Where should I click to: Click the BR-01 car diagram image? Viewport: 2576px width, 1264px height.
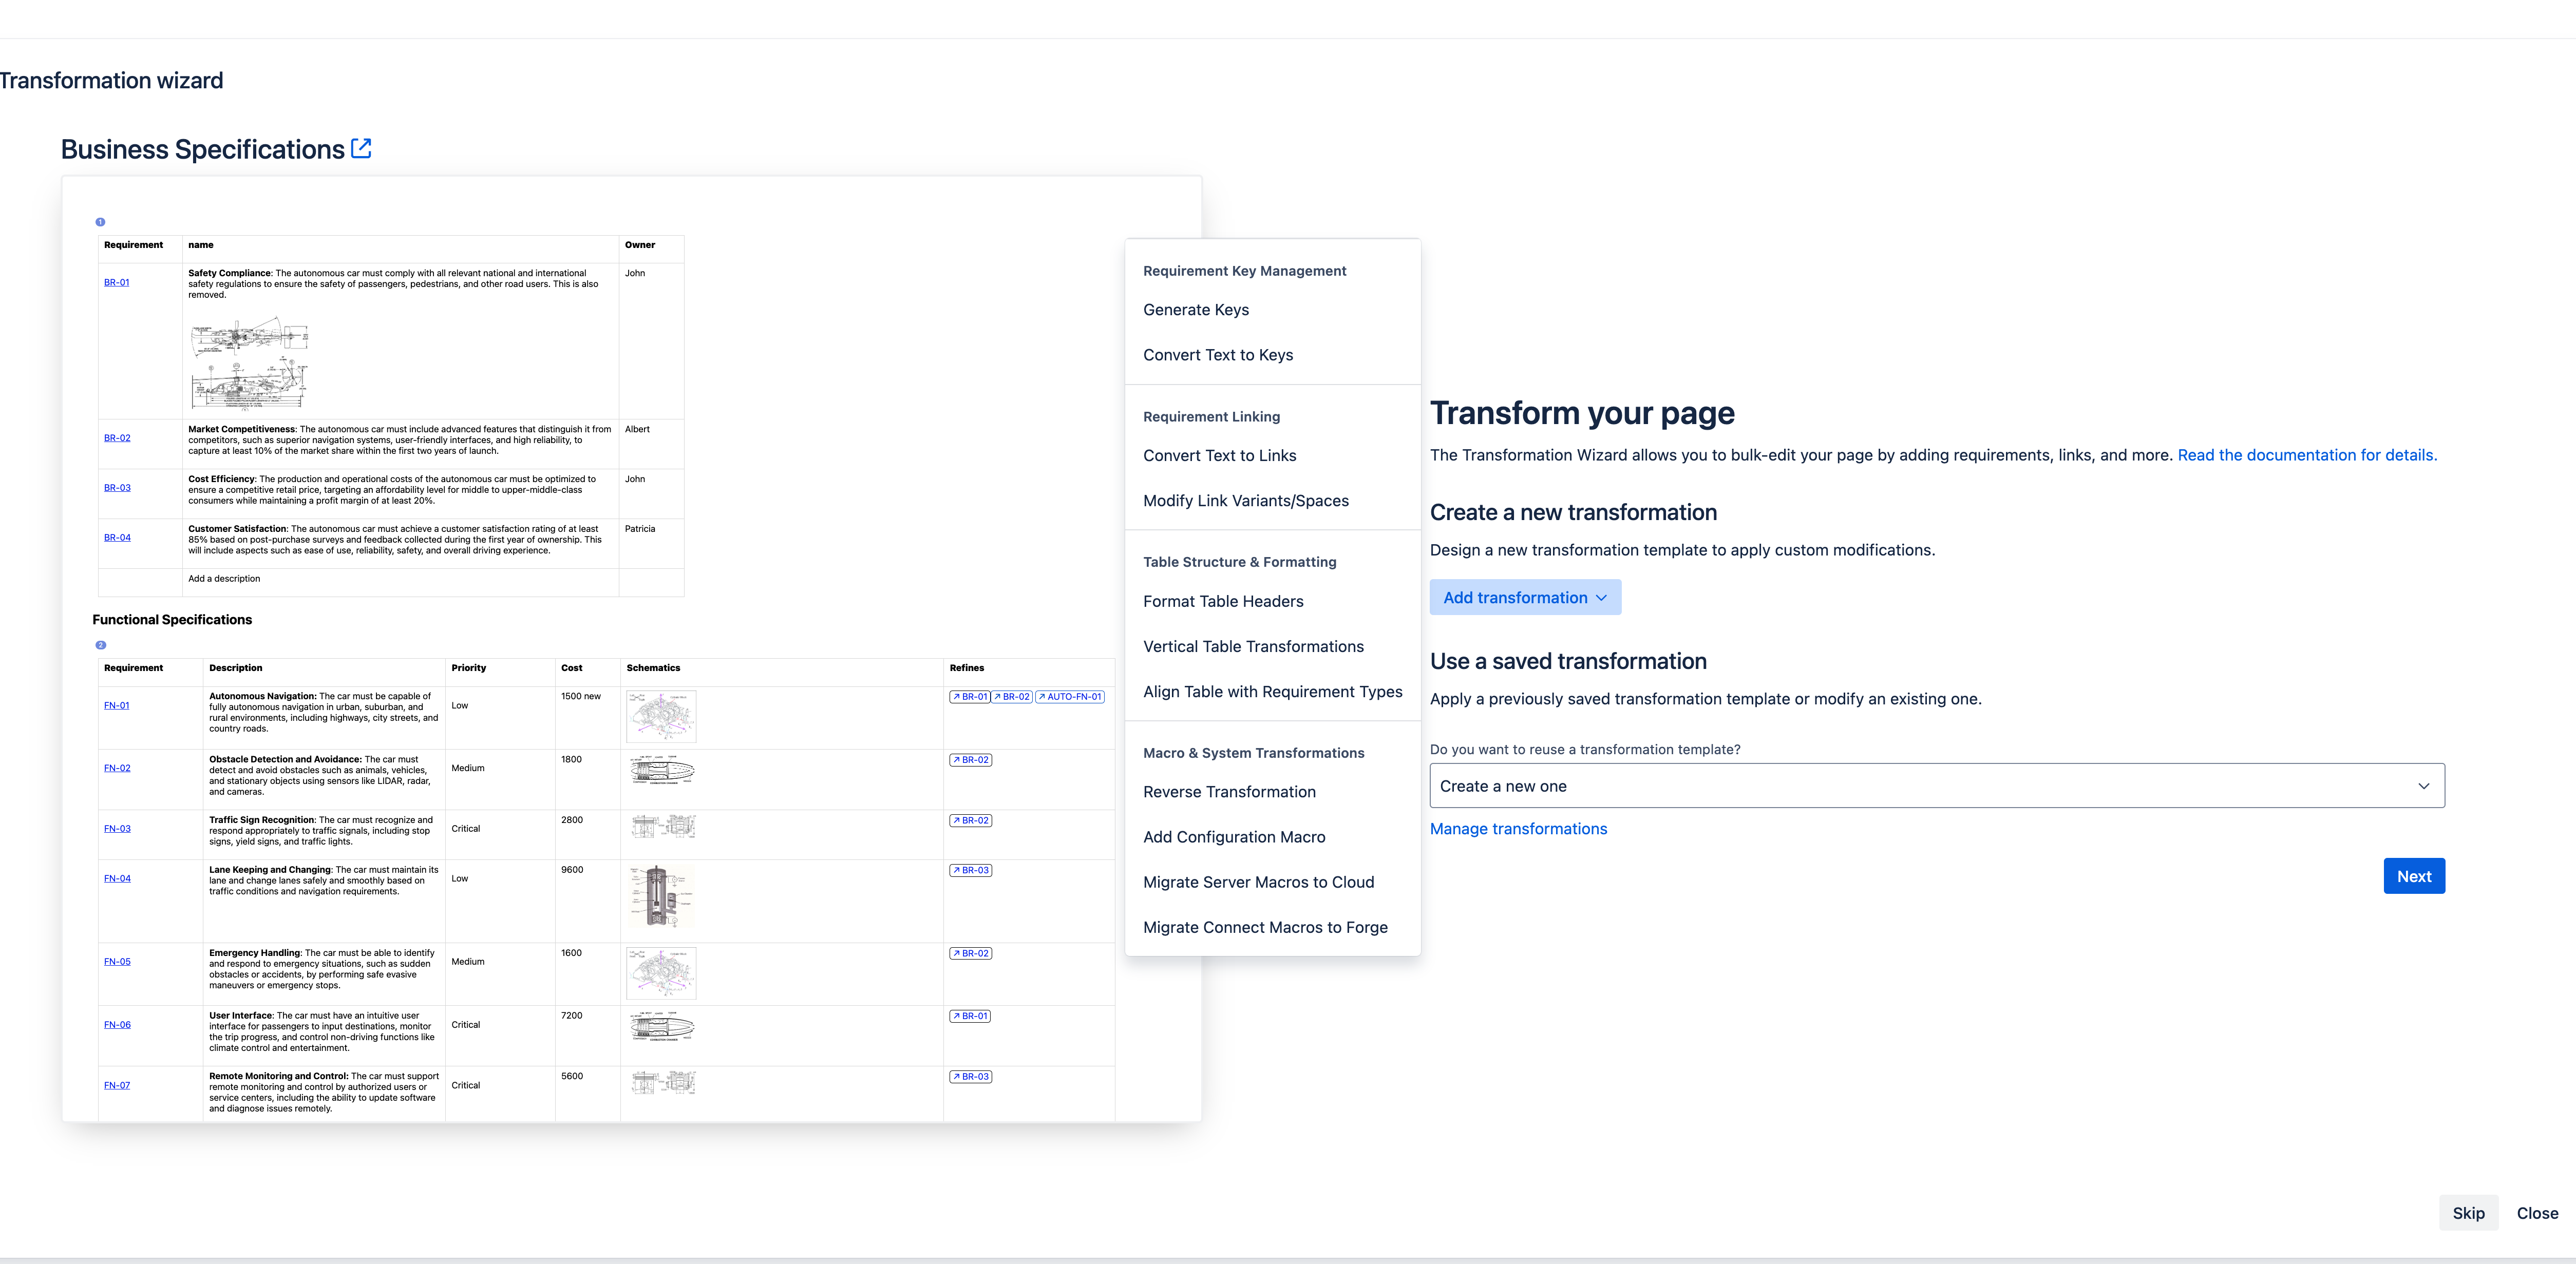(x=249, y=363)
